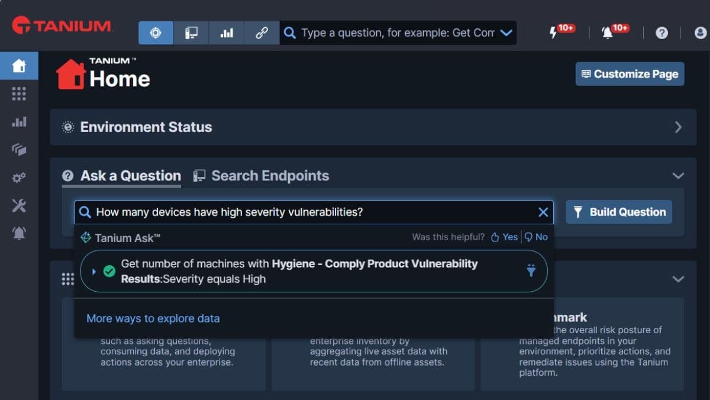Expand the suggested query disclosure triangle
This screenshot has height=400, width=710.
point(93,272)
